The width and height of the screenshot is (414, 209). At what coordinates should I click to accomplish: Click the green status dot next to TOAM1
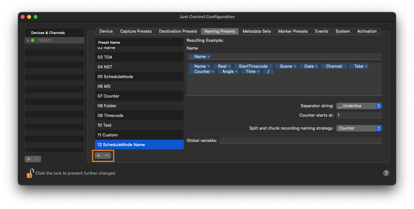coord(33,41)
